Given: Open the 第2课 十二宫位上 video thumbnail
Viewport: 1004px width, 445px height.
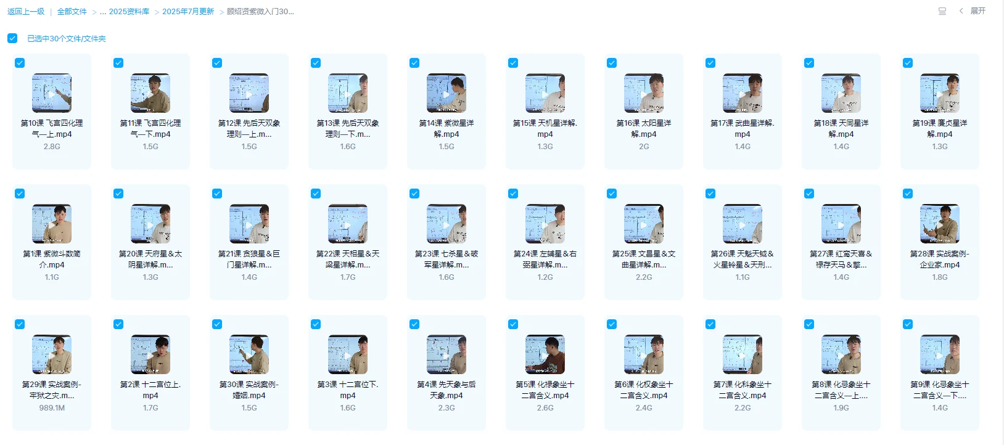Looking at the screenshot, I should 150,354.
